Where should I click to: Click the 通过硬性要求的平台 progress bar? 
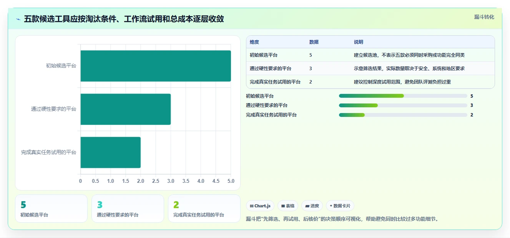tap(403, 105)
